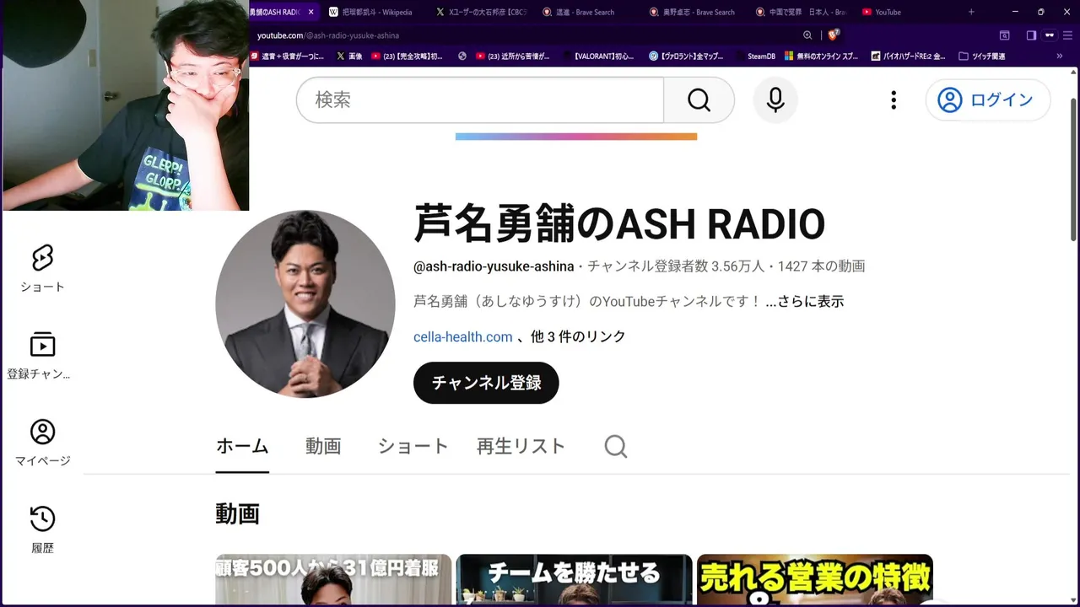Viewport: 1080px width, 607px height.
Task: Switch to the 再生リスト channel tab
Action: (521, 446)
